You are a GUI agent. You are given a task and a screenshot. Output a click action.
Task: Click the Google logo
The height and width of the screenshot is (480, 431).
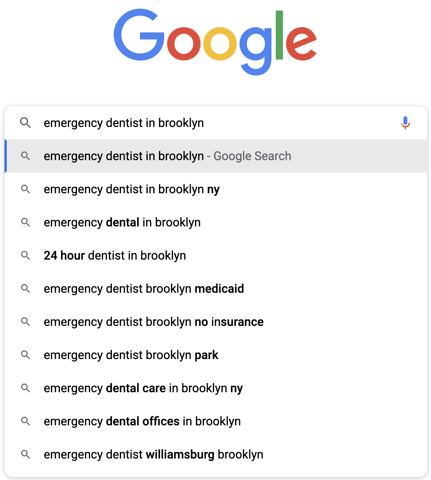pos(215,42)
